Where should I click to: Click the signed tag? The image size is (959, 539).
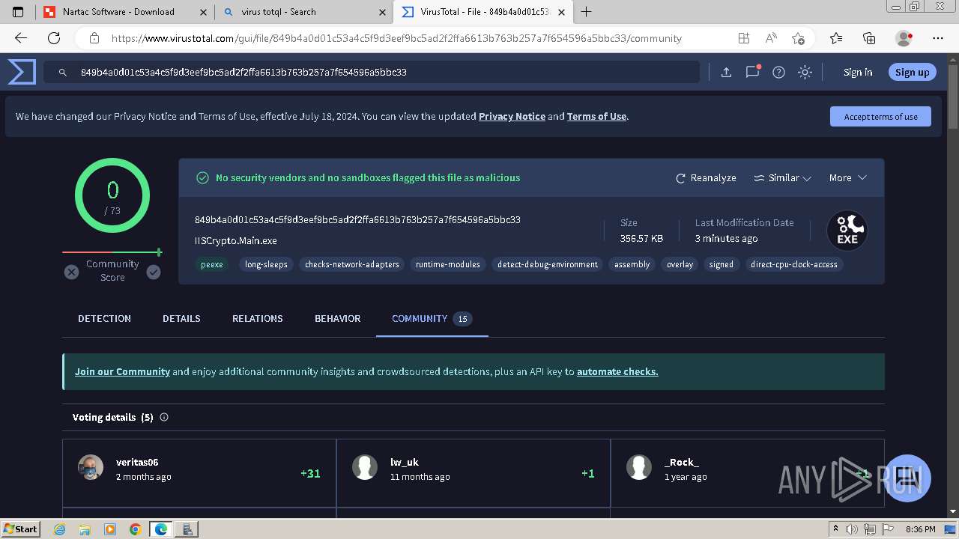pyautogui.click(x=721, y=264)
